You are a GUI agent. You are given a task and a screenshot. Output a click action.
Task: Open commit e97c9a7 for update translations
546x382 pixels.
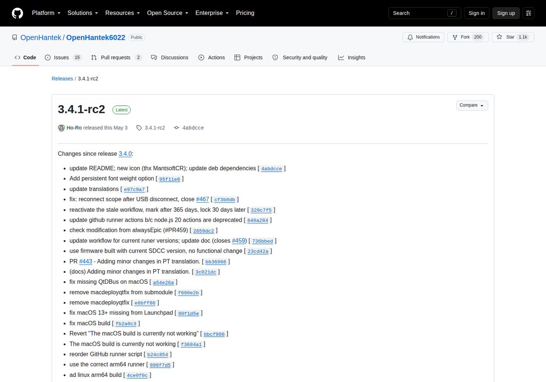[134, 189]
